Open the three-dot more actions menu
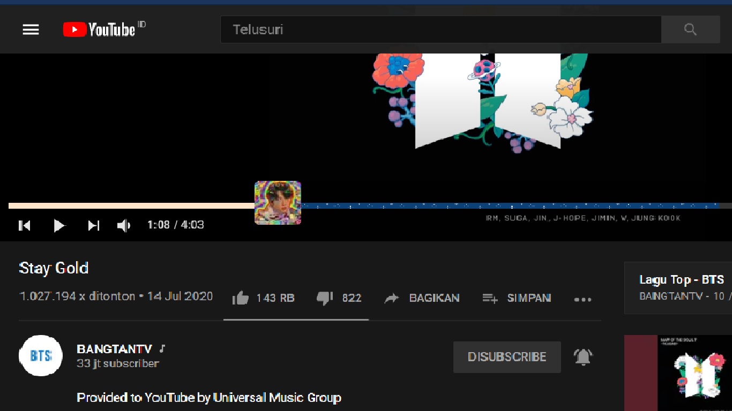 click(582, 299)
